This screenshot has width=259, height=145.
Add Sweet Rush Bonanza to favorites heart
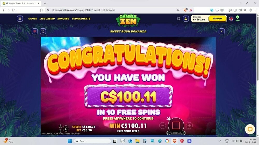35,31
